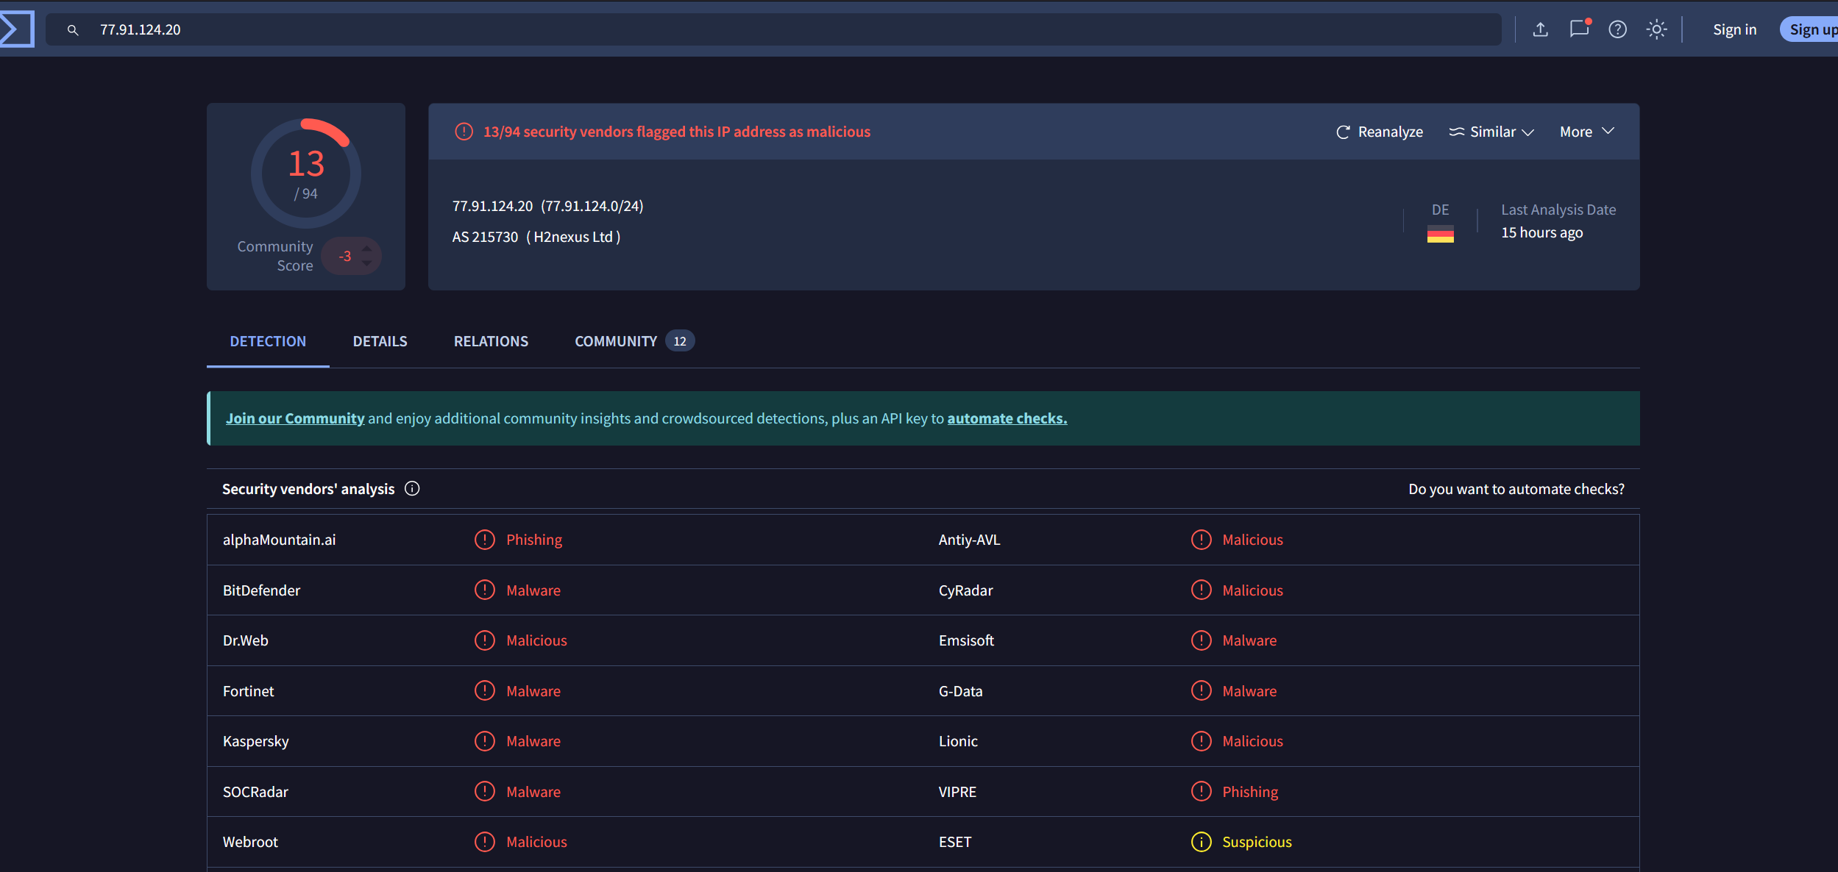Open the file upload icon in the top bar

(x=1540, y=29)
